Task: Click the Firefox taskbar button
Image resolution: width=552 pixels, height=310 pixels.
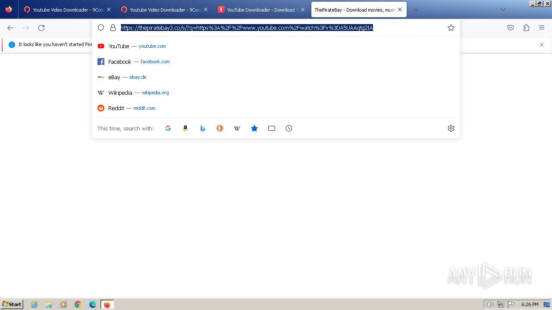Action: [x=107, y=304]
